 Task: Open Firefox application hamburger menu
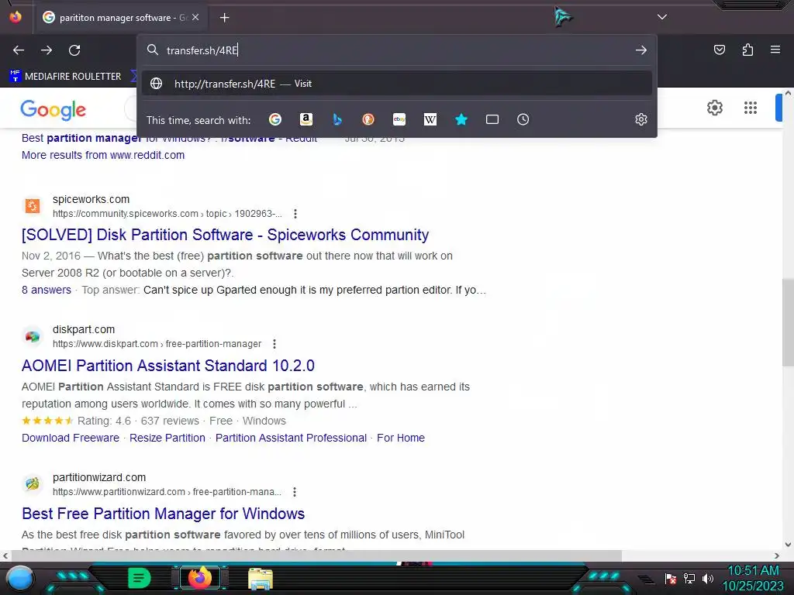775,50
